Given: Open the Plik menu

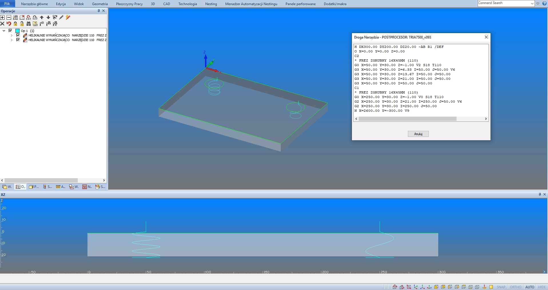Looking at the screenshot, I should (x=7, y=4).
